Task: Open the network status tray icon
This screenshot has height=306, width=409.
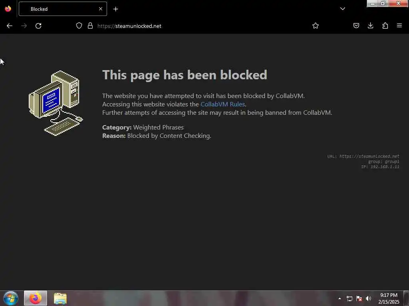Action: (x=349, y=298)
